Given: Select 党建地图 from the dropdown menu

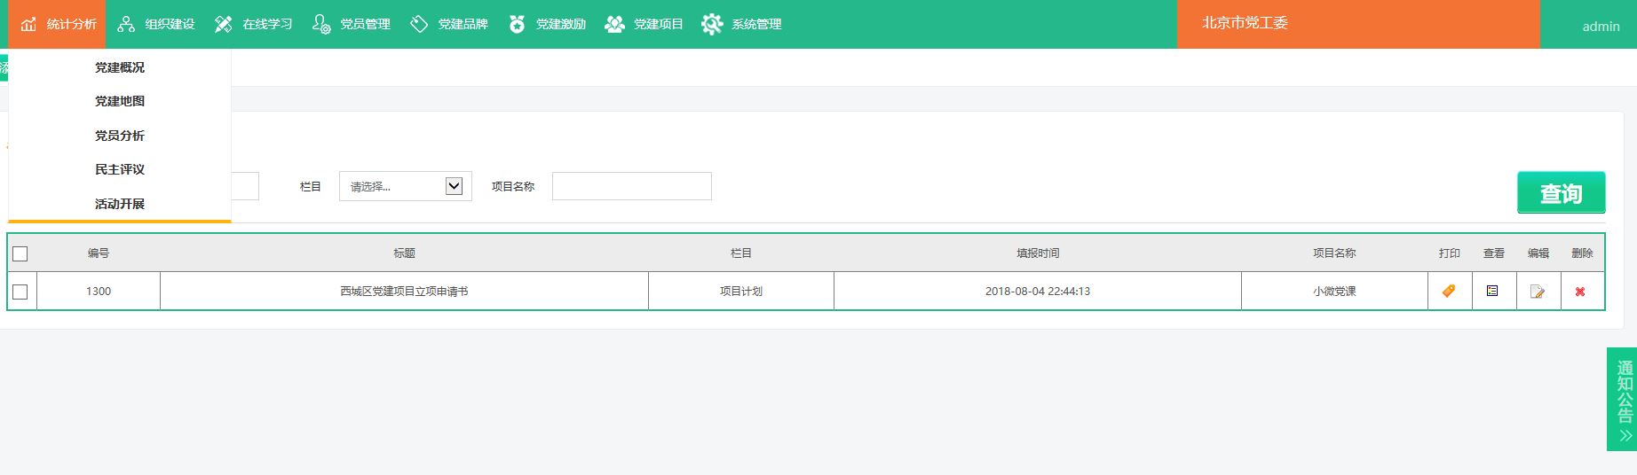Looking at the screenshot, I should pos(120,101).
